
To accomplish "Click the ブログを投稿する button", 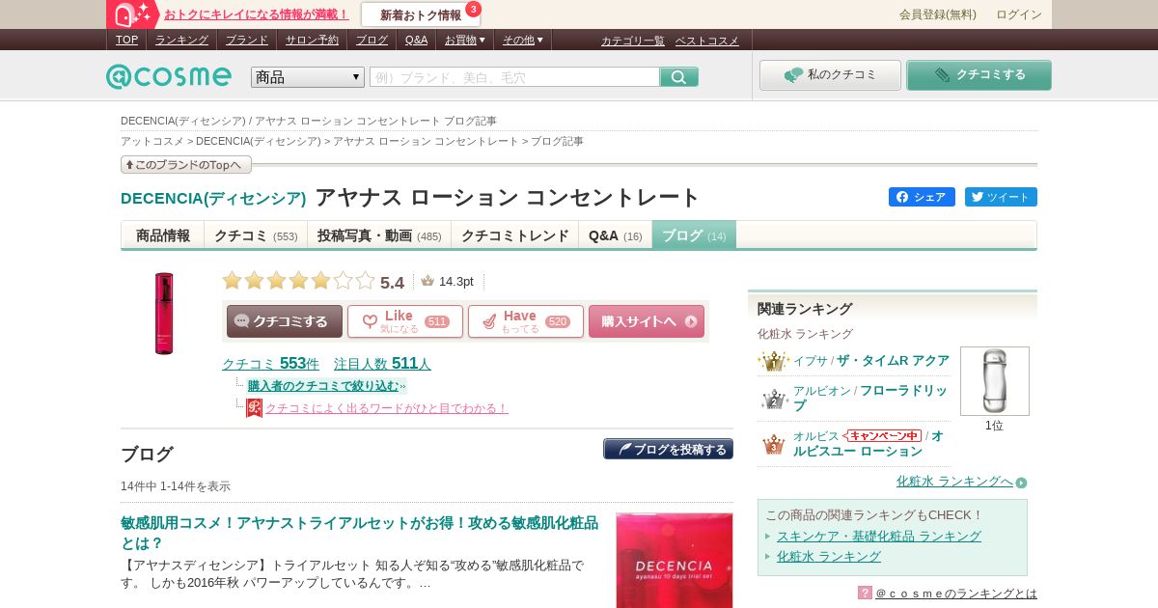I will click(x=669, y=449).
